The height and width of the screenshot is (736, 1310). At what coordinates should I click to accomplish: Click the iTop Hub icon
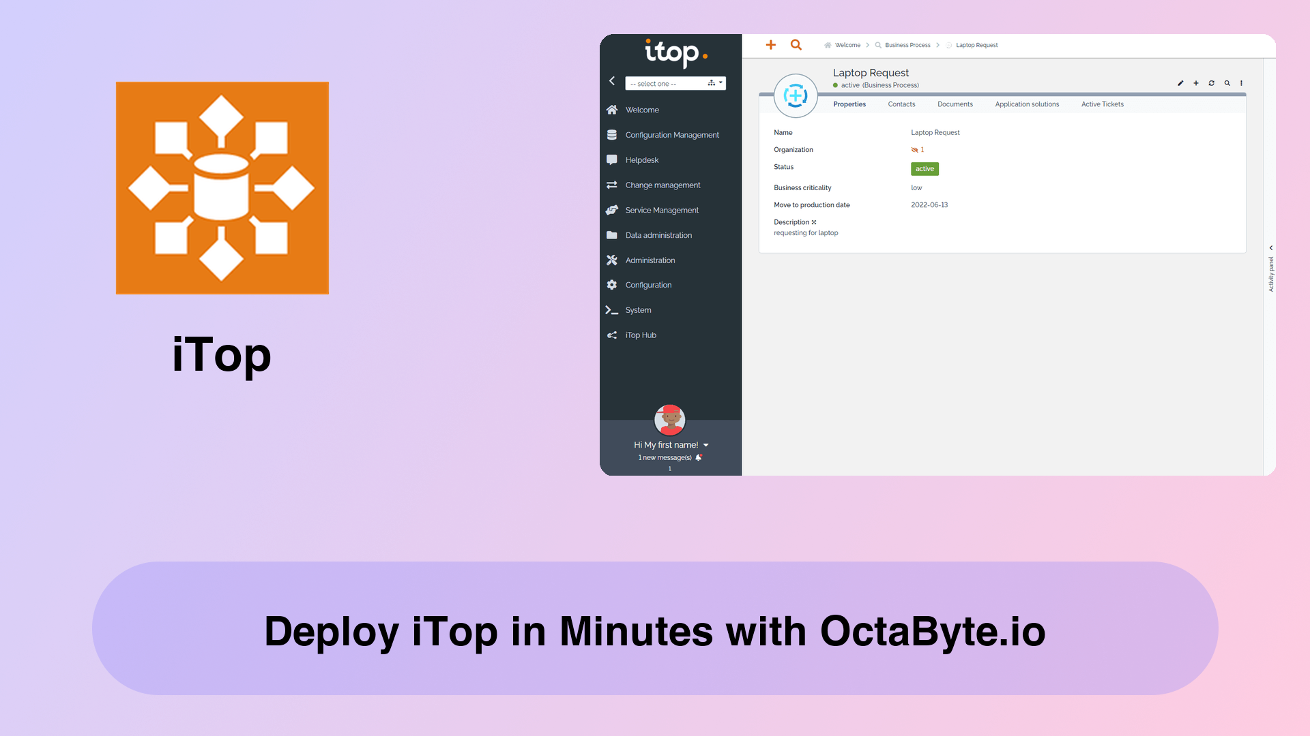pyautogui.click(x=613, y=335)
